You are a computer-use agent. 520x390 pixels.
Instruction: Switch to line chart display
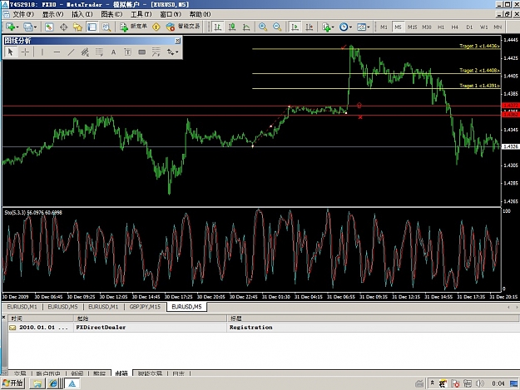click(x=246, y=27)
